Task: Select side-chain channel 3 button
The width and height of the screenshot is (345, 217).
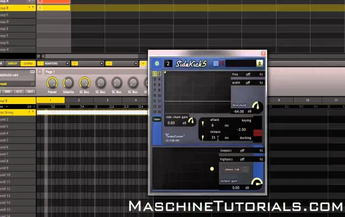Action: [x=155, y=79]
